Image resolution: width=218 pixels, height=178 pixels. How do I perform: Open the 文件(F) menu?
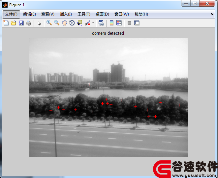point(11,14)
